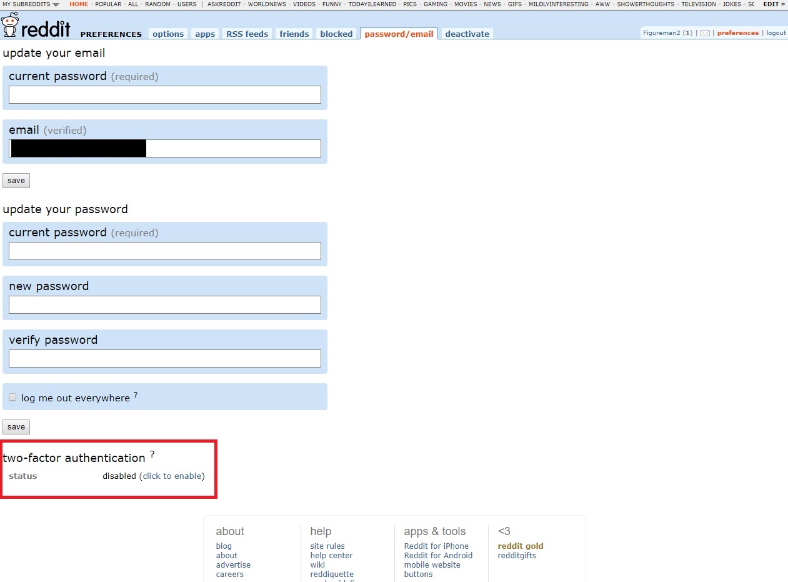
Task: Visit the VIDEOS subreddit link
Action: coord(304,4)
